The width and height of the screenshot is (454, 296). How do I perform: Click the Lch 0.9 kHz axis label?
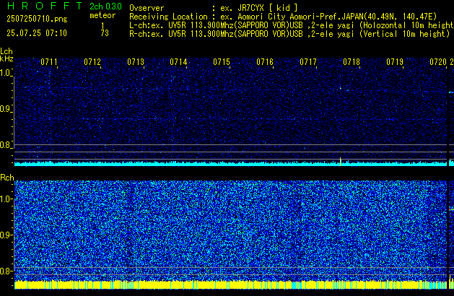pyautogui.click(x=6, y=109)
